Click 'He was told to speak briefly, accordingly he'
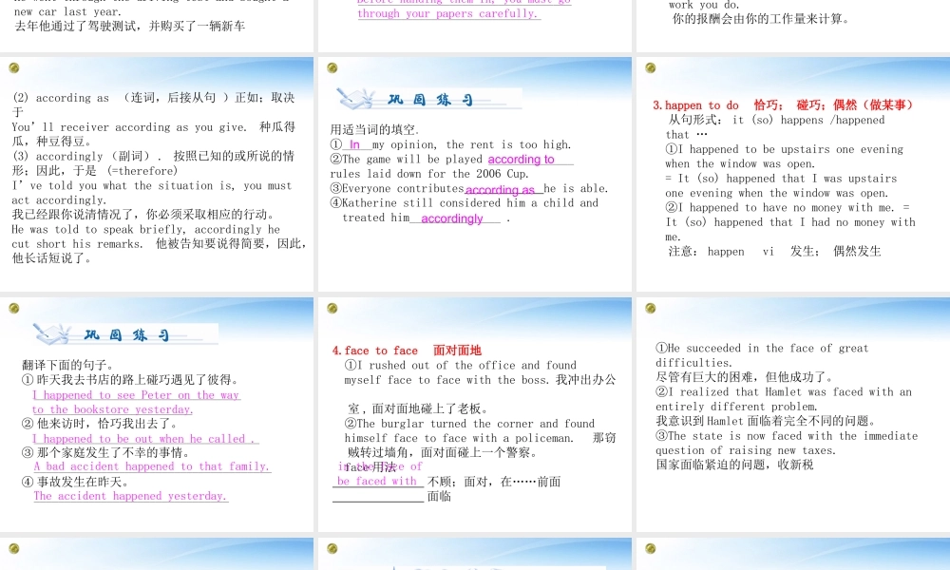The image size is (950, 570). (146, 229)
